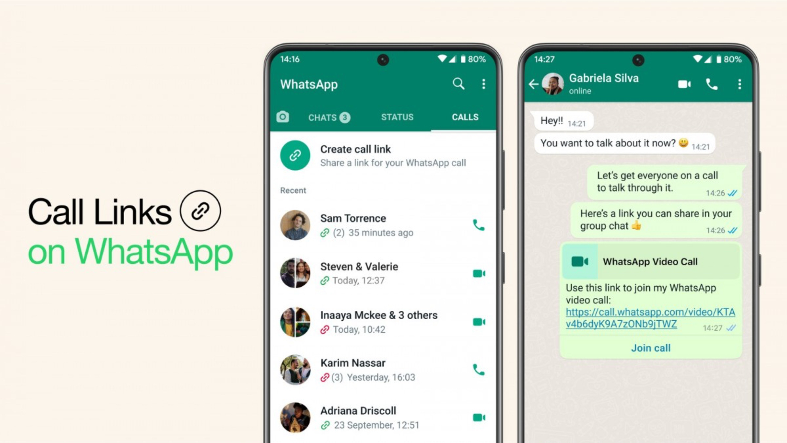Tap the call link chain icon button
The height and width of the screenshot is (443, 787).
click(295, 155)
